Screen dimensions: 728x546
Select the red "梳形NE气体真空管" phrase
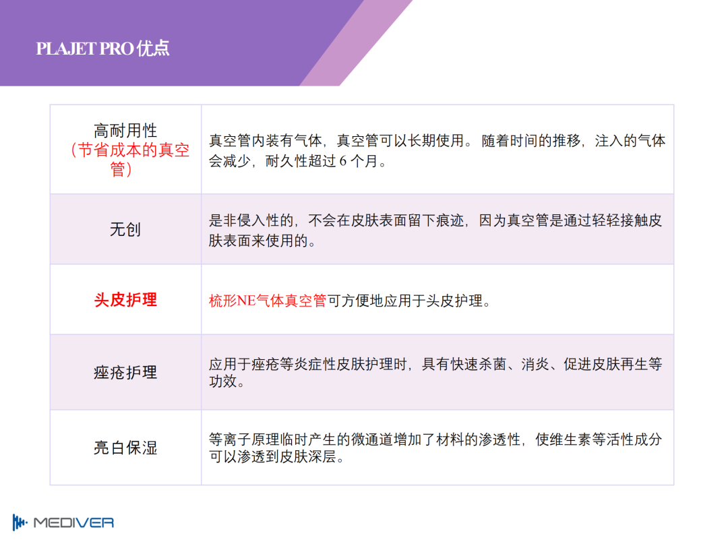(x=268, y=301)
